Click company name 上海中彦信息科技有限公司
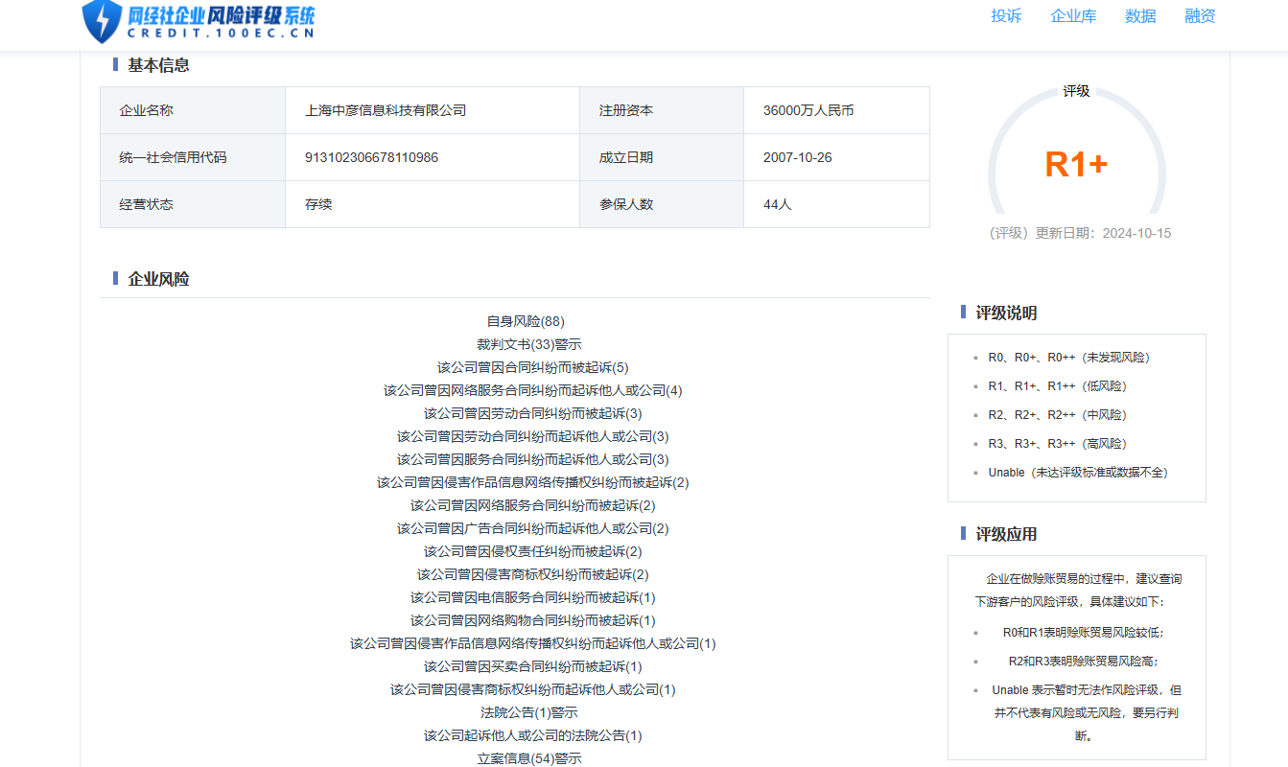 (x=386, y=110)
